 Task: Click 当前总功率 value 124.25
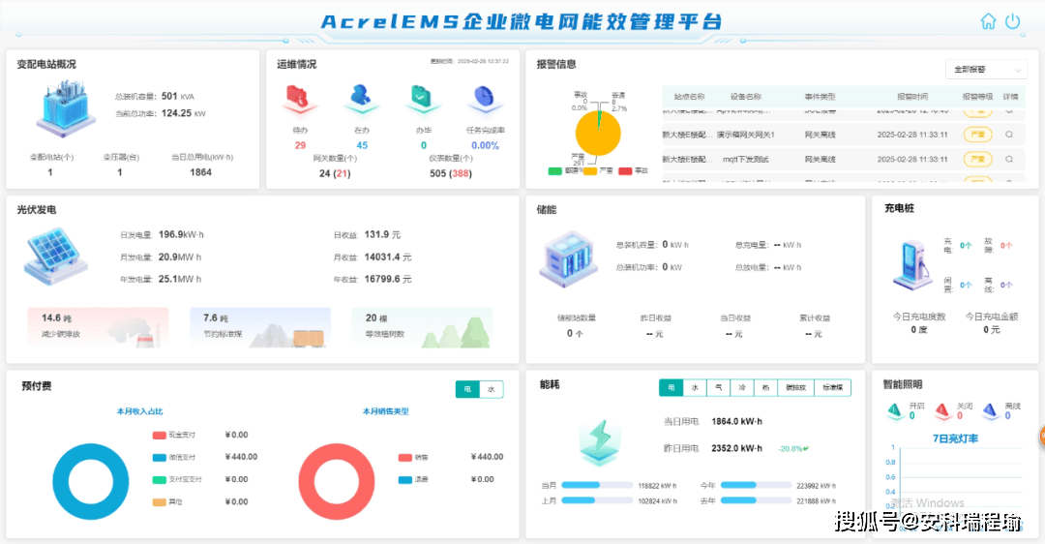point(176,113)
